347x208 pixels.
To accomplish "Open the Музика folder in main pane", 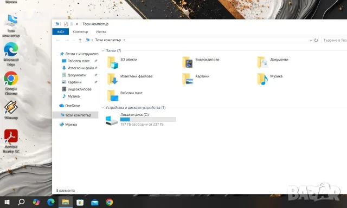I will click(270, 79).
